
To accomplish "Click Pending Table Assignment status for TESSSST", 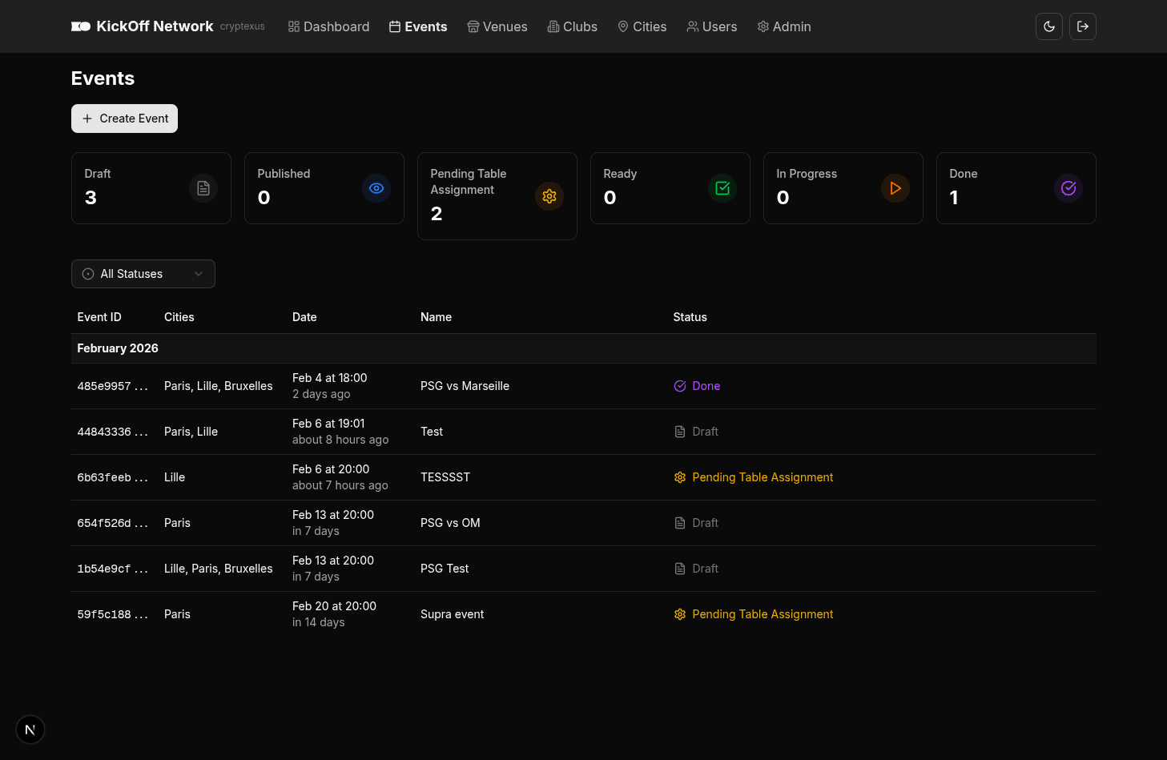I will click(x=762, y=477).
